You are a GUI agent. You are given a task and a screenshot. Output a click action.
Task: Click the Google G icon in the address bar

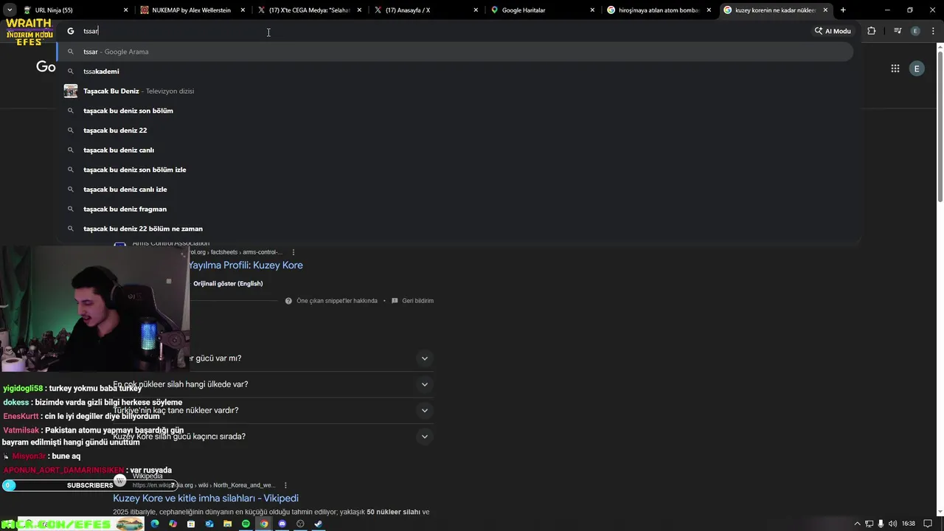pos(71,31)
